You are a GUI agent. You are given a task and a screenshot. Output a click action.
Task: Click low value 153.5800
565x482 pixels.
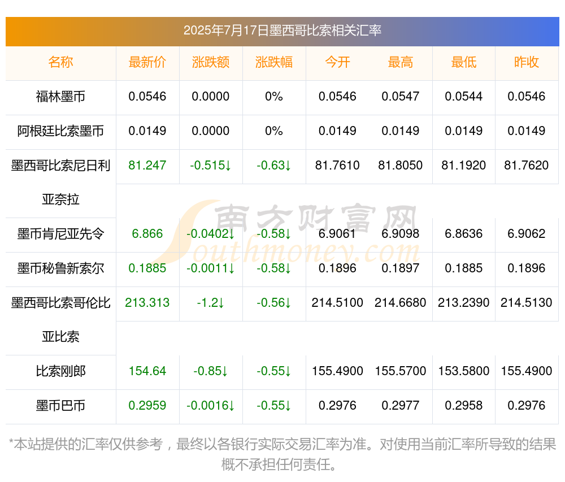463,371
